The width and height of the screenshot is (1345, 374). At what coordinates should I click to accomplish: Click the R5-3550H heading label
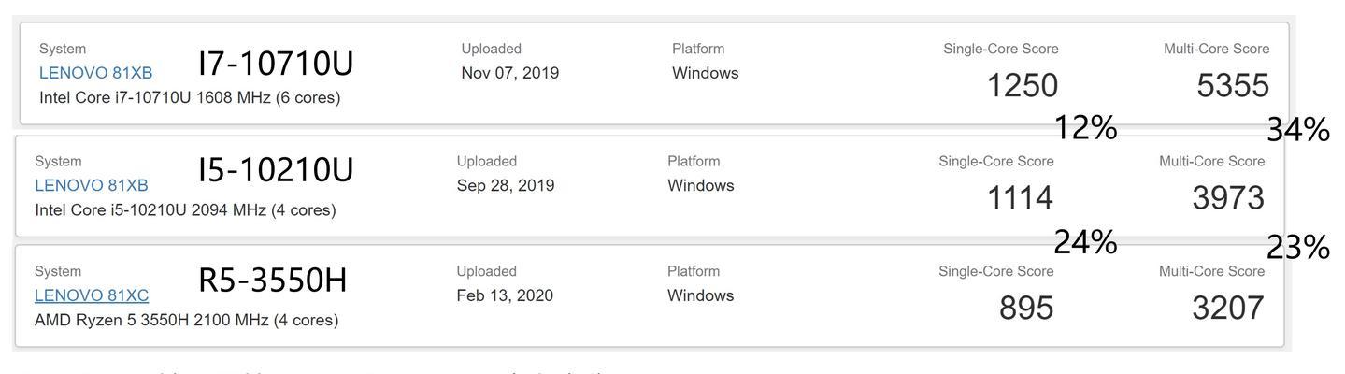pyautogui.click(x=273, y=280)
